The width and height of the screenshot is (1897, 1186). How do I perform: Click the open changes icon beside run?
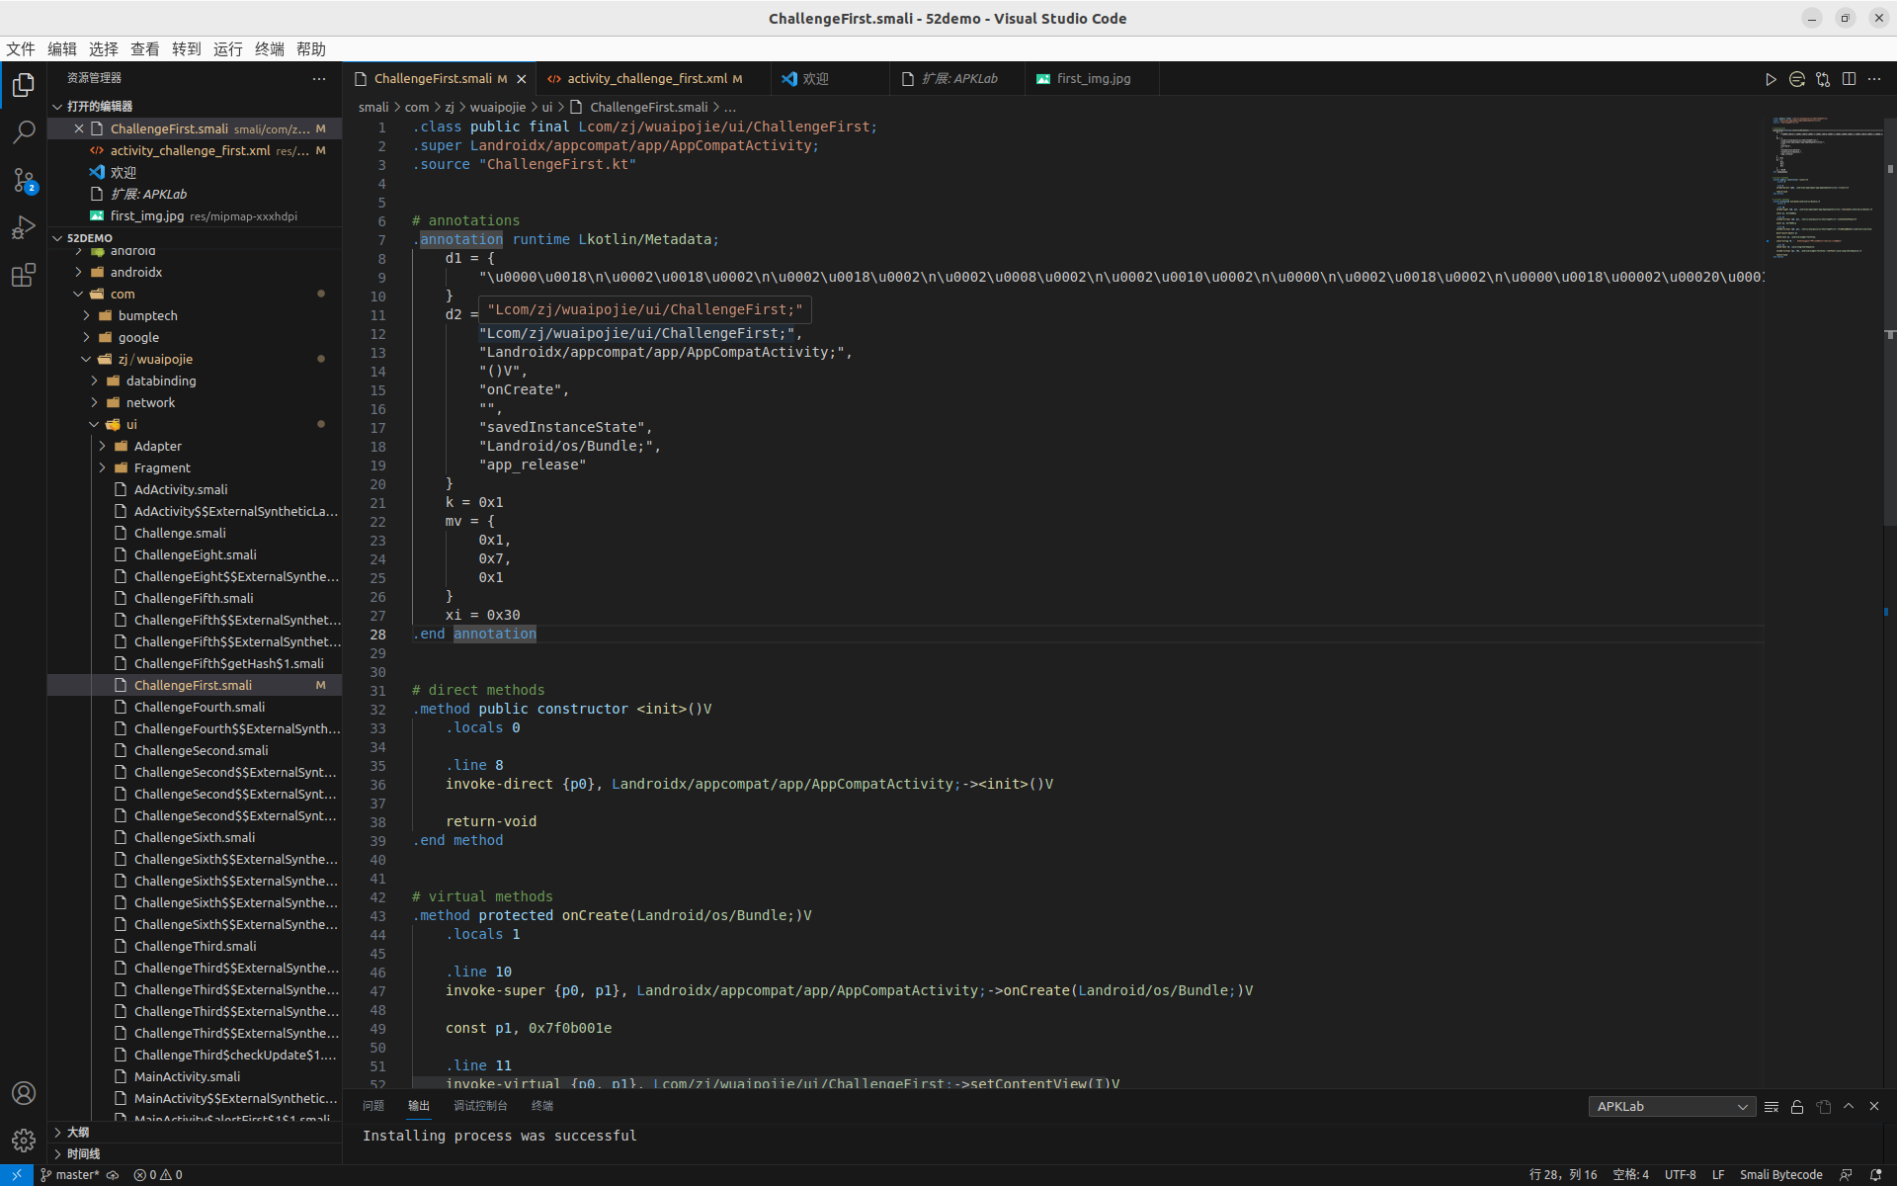pyautogui.click(x=1797, y=79)
